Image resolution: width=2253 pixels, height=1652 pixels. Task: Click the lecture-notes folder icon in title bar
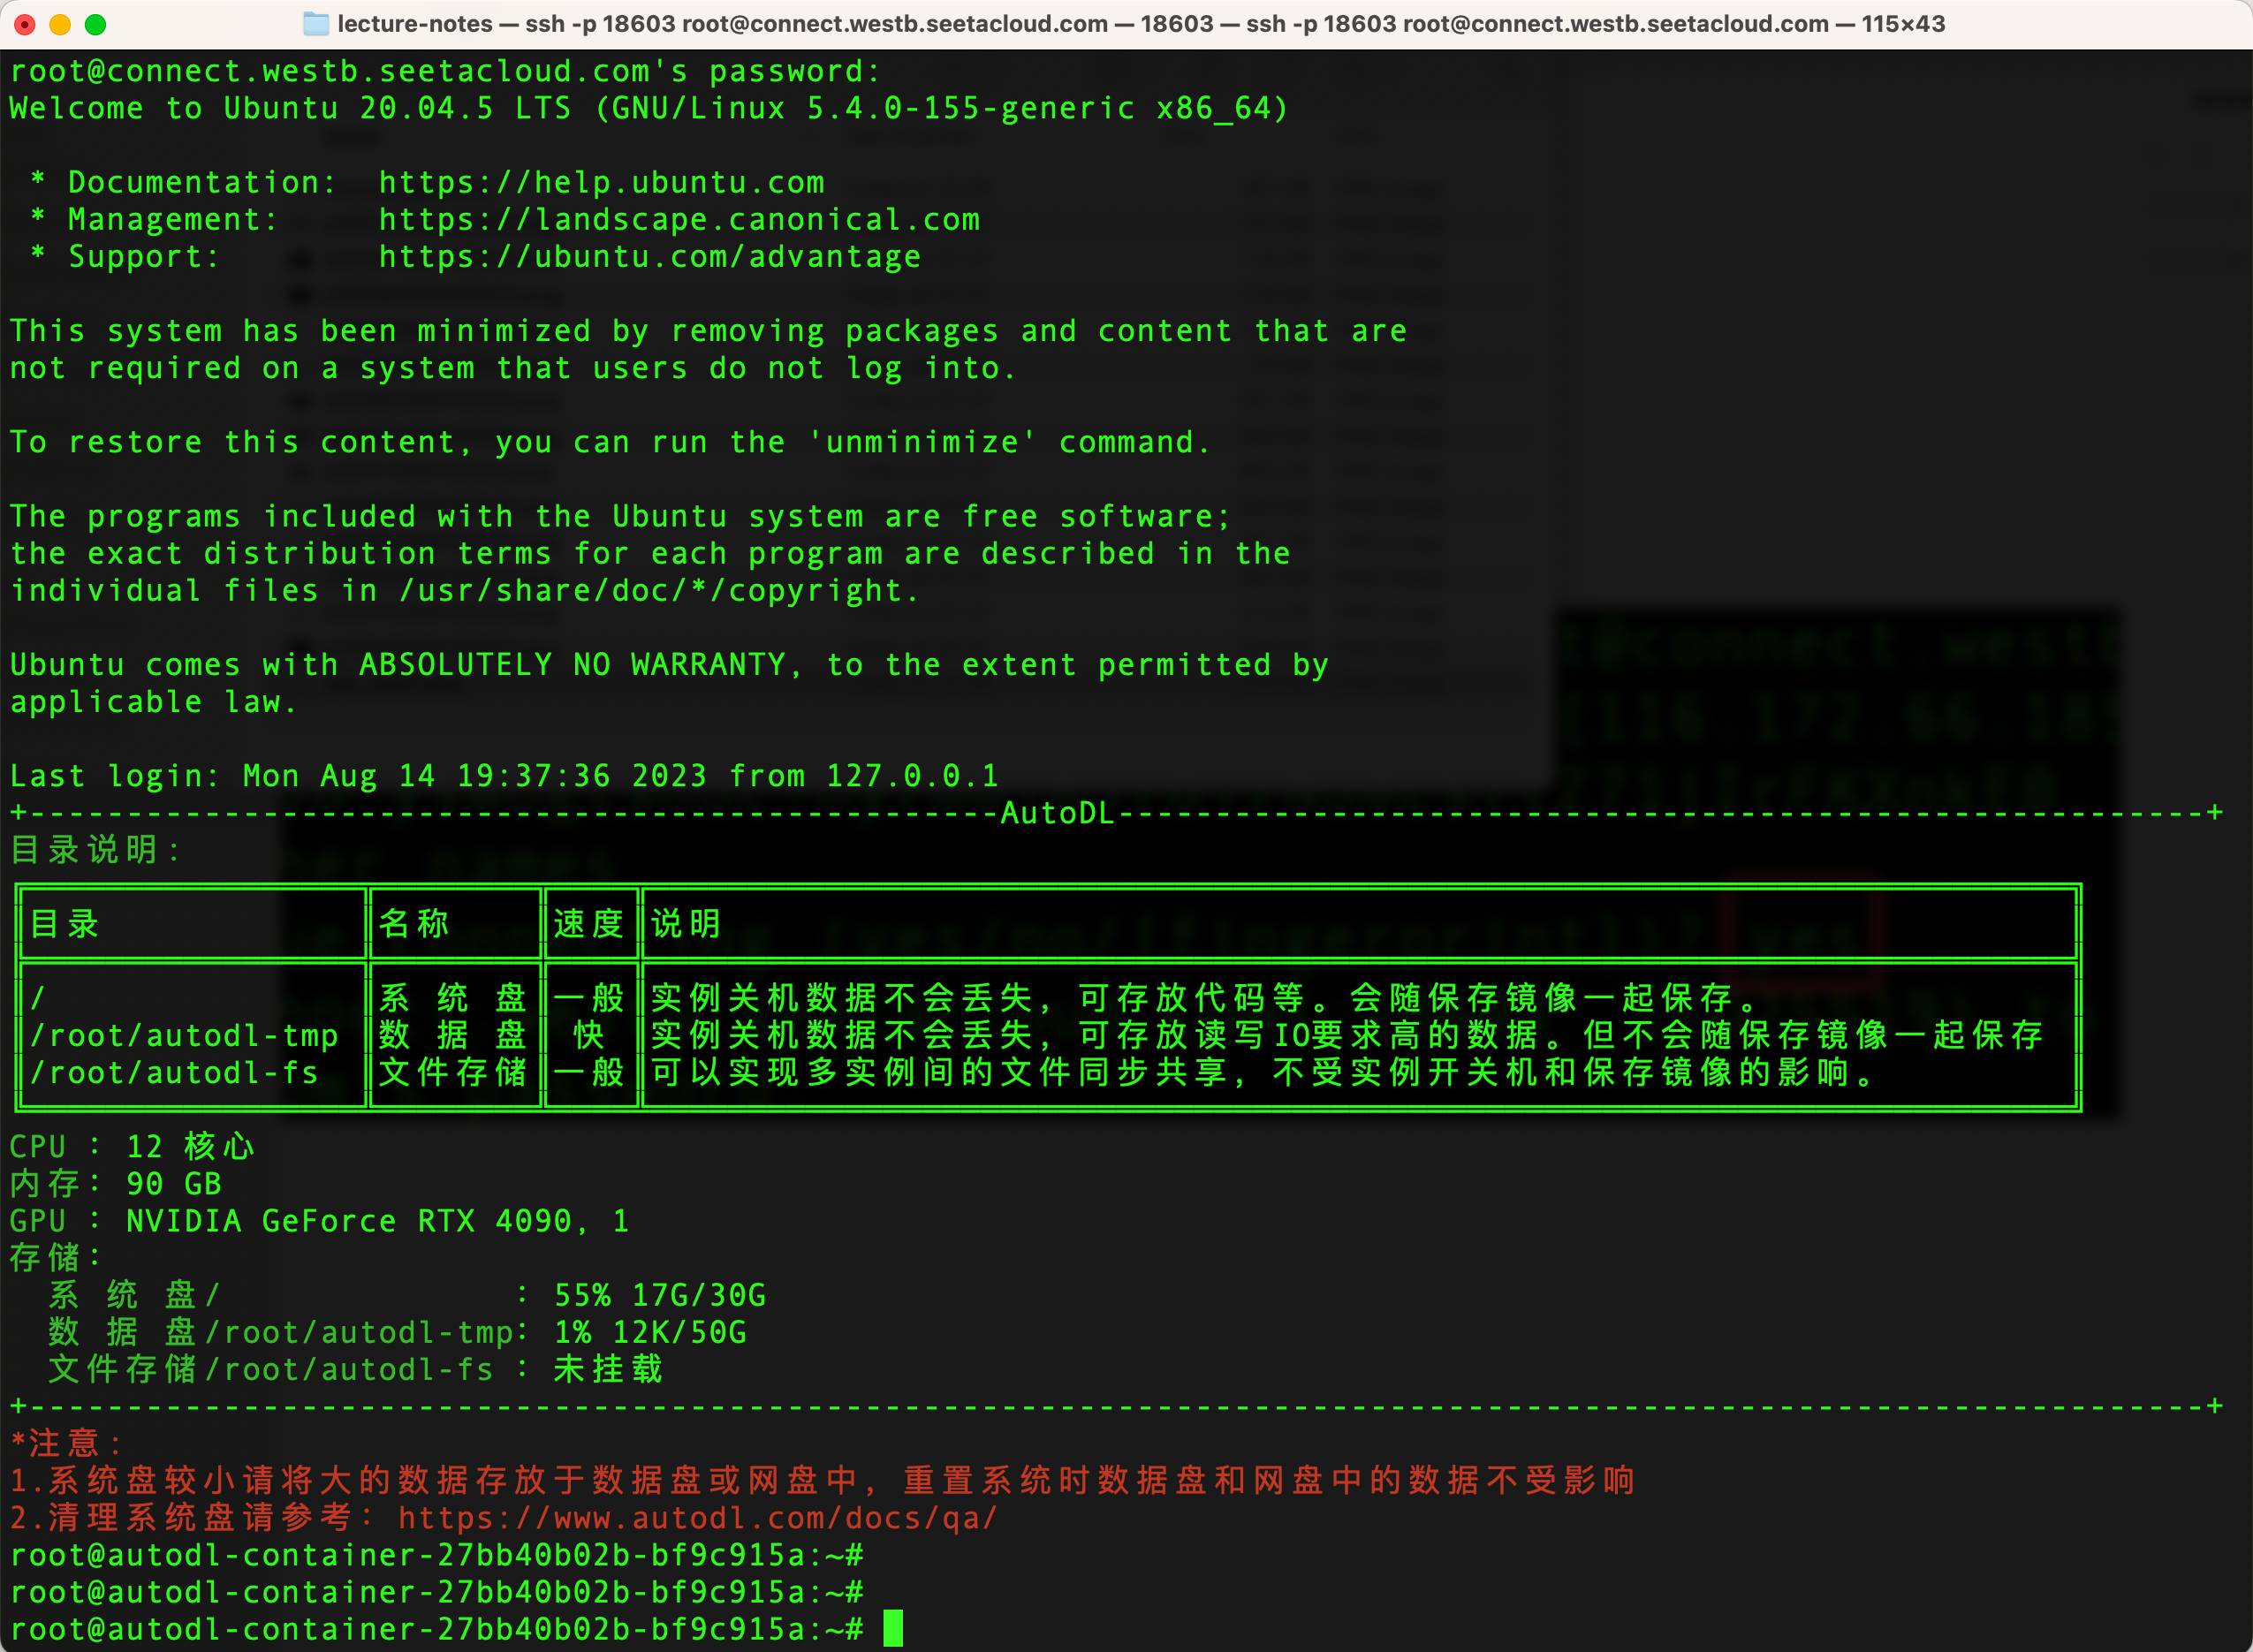pyautogui.click(x=316, y=24)
